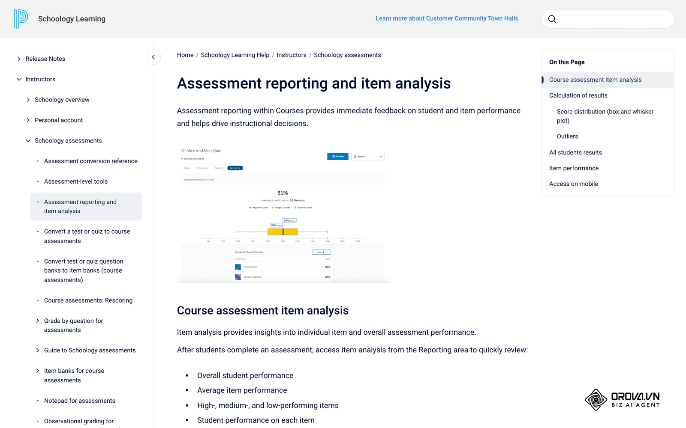Open Course assessments: Rescoring page
The image size is (686, 428).
coord(88,300)
